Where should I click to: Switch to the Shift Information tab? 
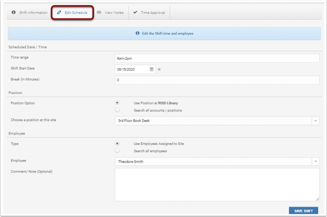tap(29, 13)
